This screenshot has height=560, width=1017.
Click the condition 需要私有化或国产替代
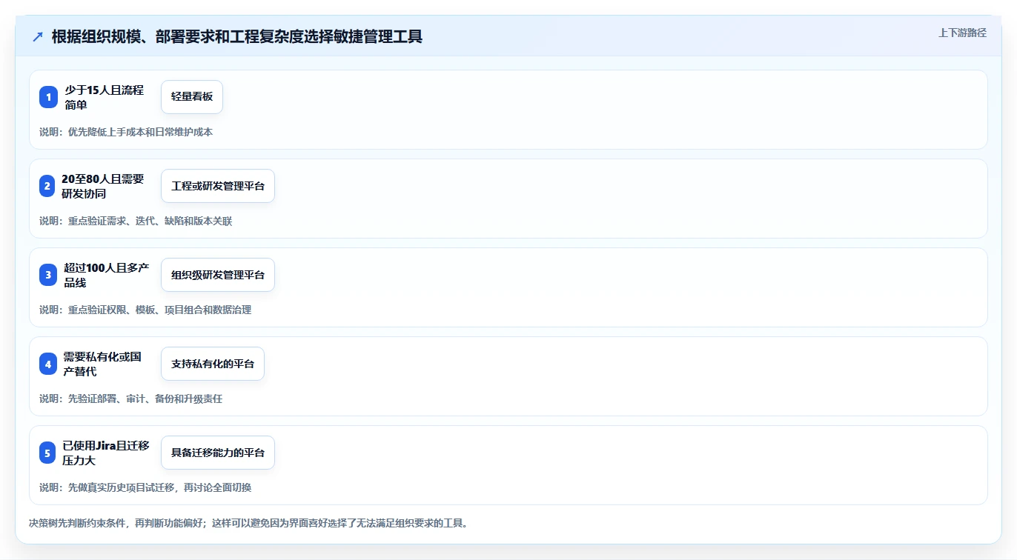pyautogui.click(x=103, y=364)
